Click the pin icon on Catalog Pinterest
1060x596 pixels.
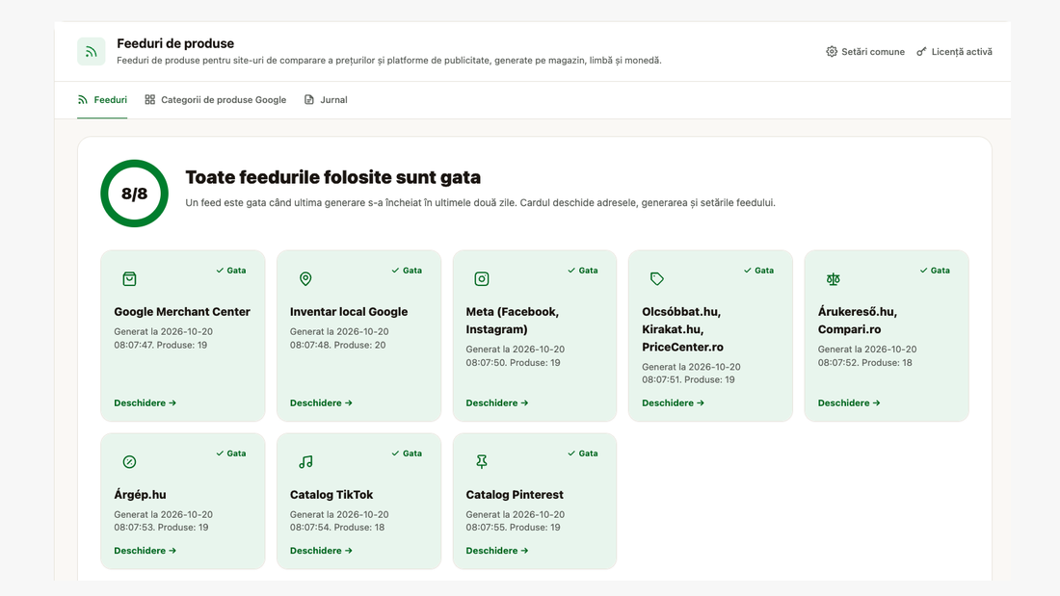(481, 461)
